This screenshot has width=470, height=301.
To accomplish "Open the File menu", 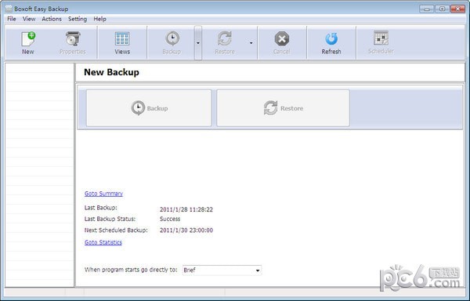I will (12, 19).
